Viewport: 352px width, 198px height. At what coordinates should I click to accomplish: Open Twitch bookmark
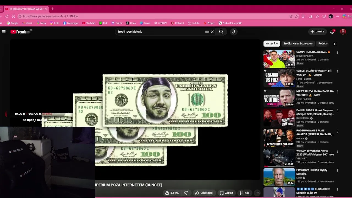tap(117, 23)
